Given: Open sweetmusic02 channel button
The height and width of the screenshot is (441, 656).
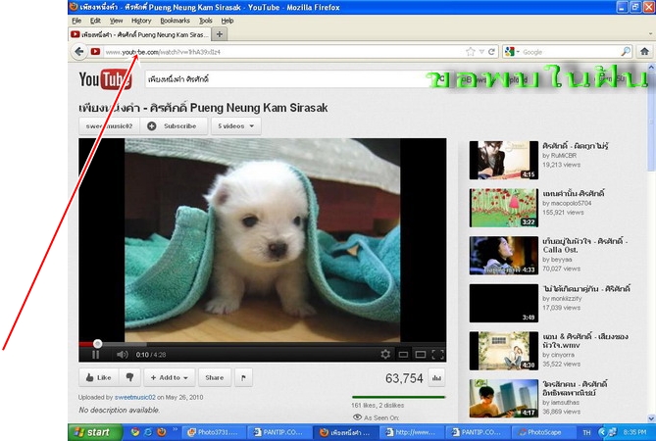Looking at the screenshot, I should 109,125.
